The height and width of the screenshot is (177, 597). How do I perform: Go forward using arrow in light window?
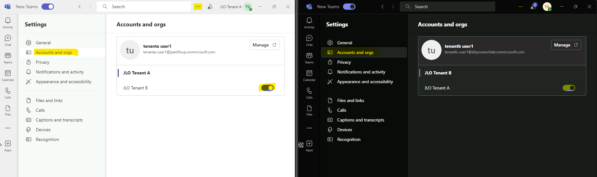(x=90, y=7)
